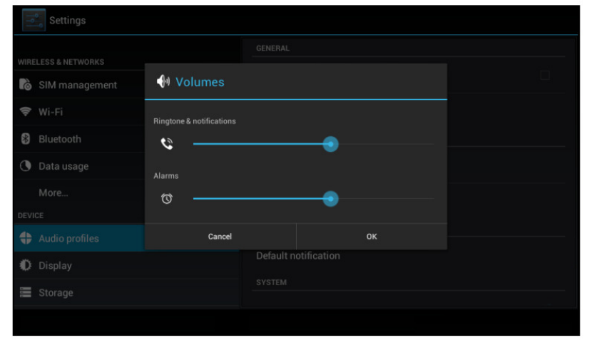Click the Storage bars icon
The height and width of the screenshot is (350, 592).
[x=25, y=292]
